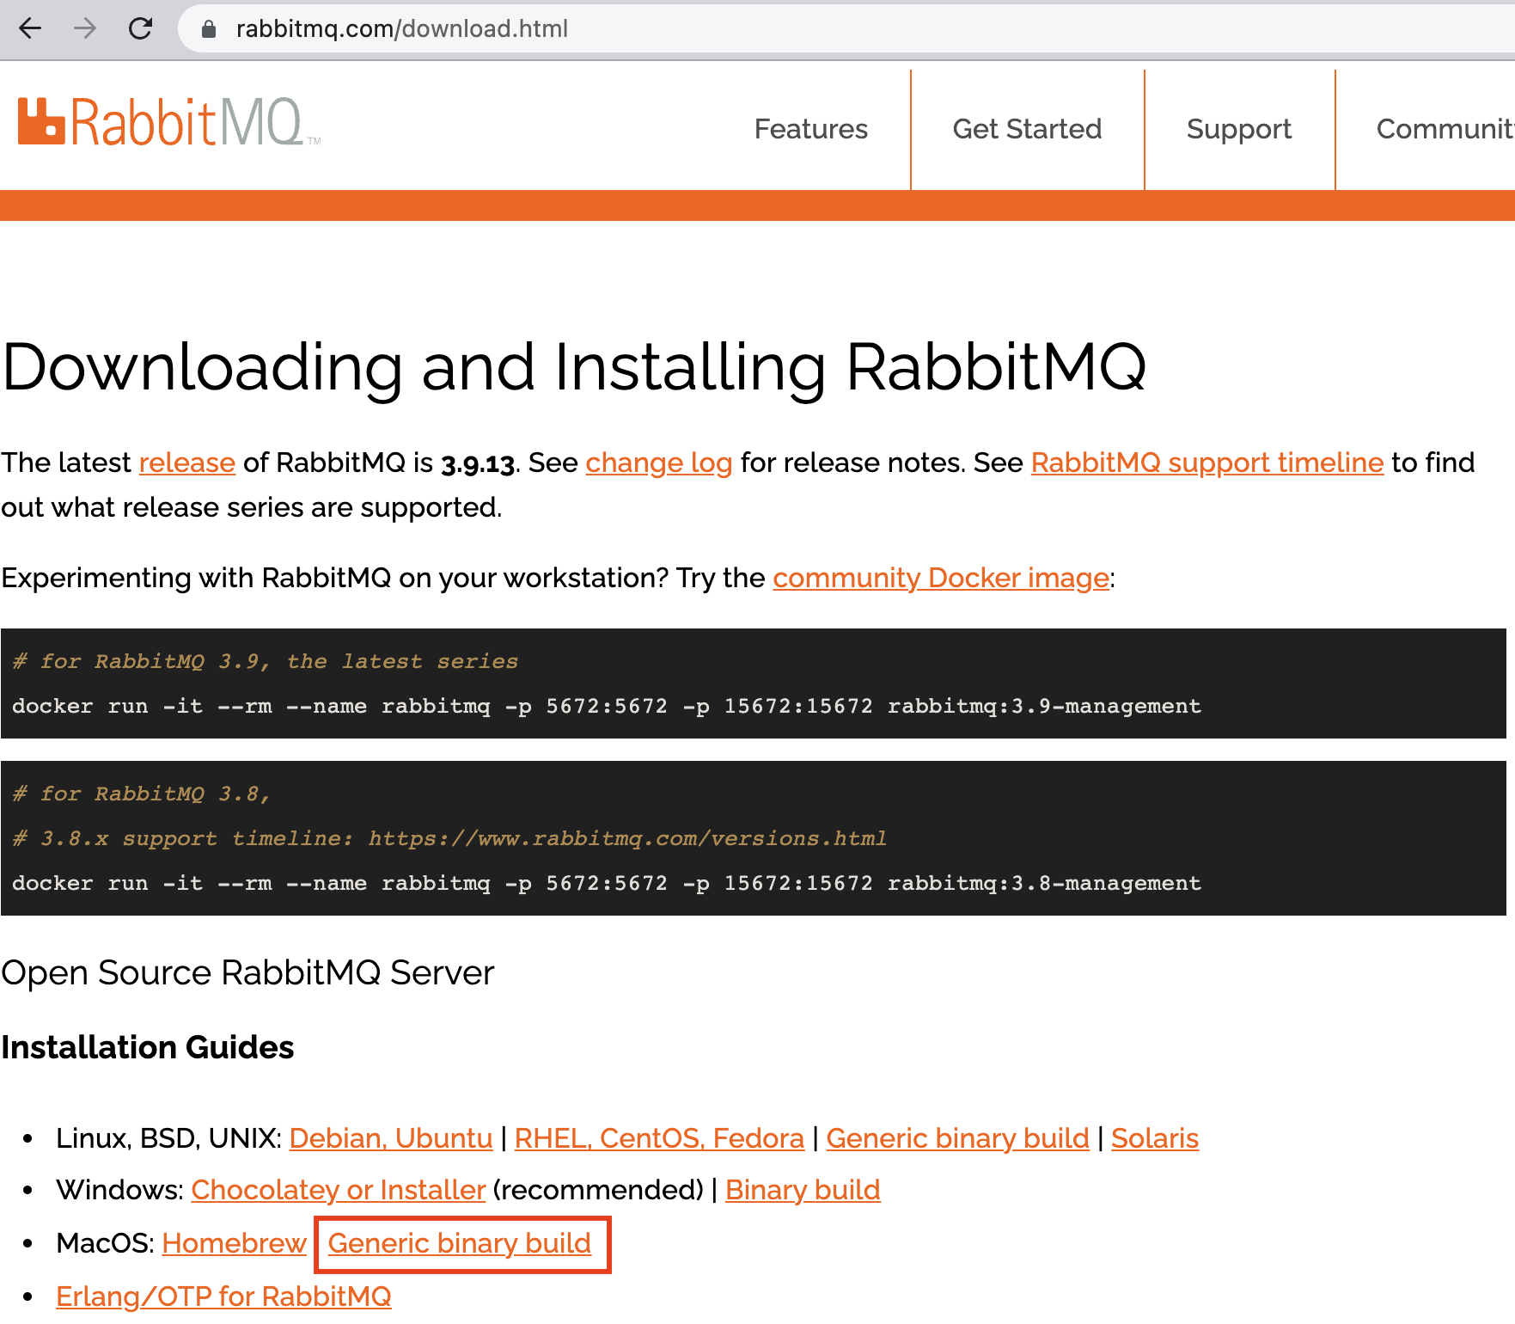The width and height of the screenshot is (1515, 1324).
Task: Follow the 'release' link
Action: [186, 463]
